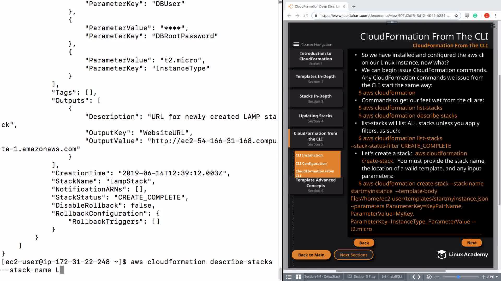The width and height of the screenshot is (501, 281).
Task: Switch to the Section 5 Title page tab
Action: pos(364,277)
